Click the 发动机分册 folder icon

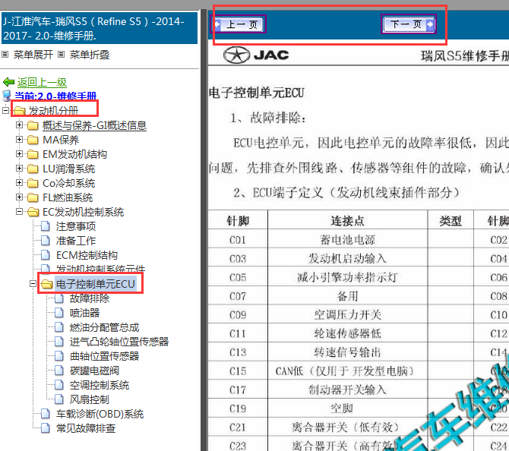tap(19, 111)
